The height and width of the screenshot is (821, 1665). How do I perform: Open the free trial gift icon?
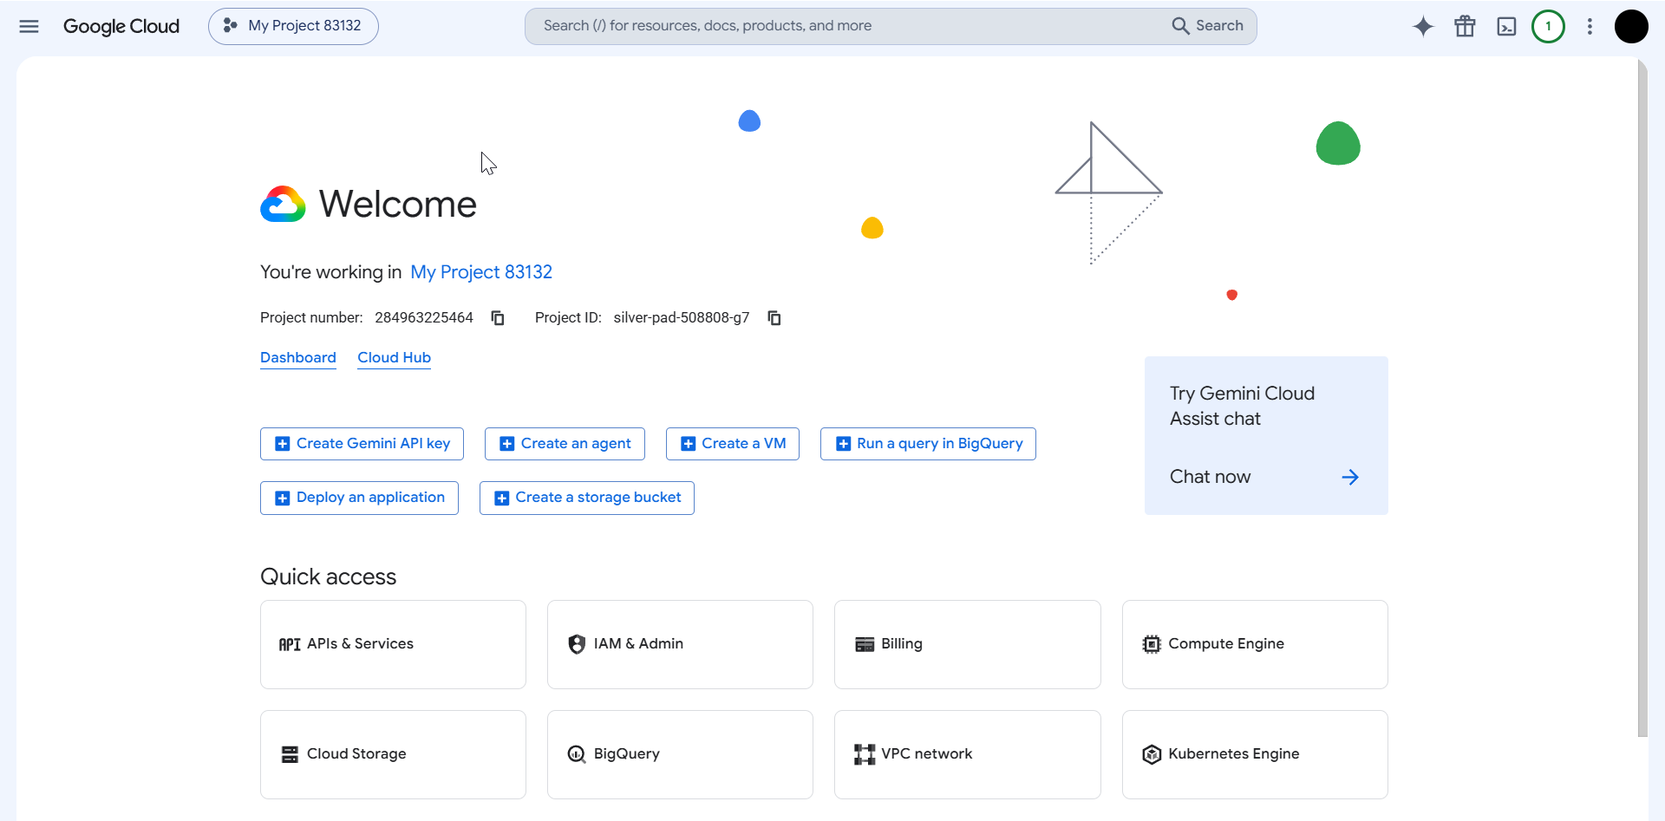point(1465,26)
